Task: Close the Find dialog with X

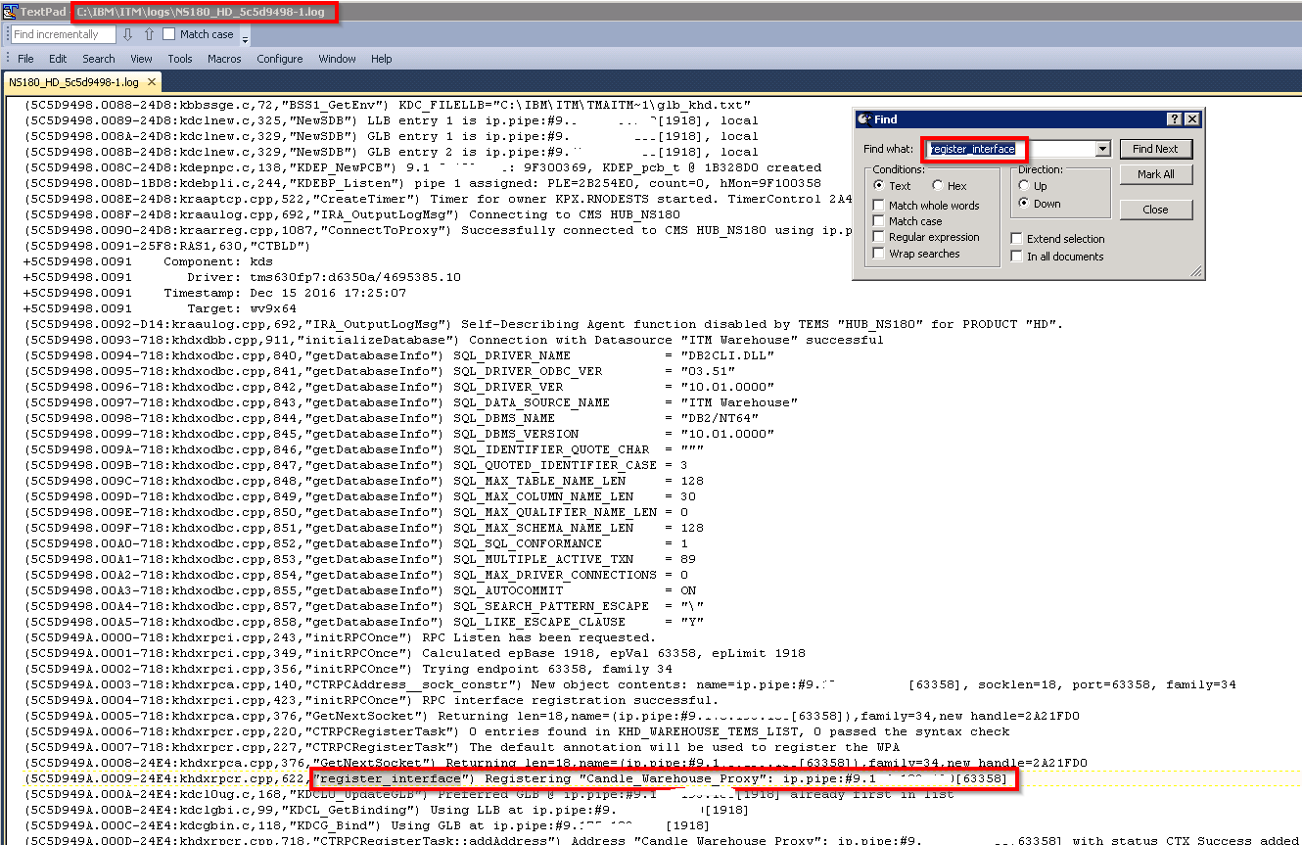Action: (x=1191, y=119)
